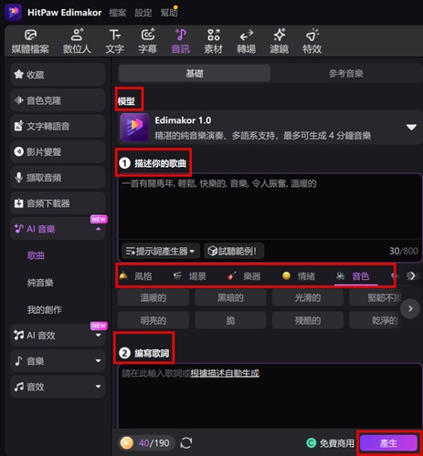Open the 幫助 help menu
Viewport: 423px width, 456px height.
(169, 13)
